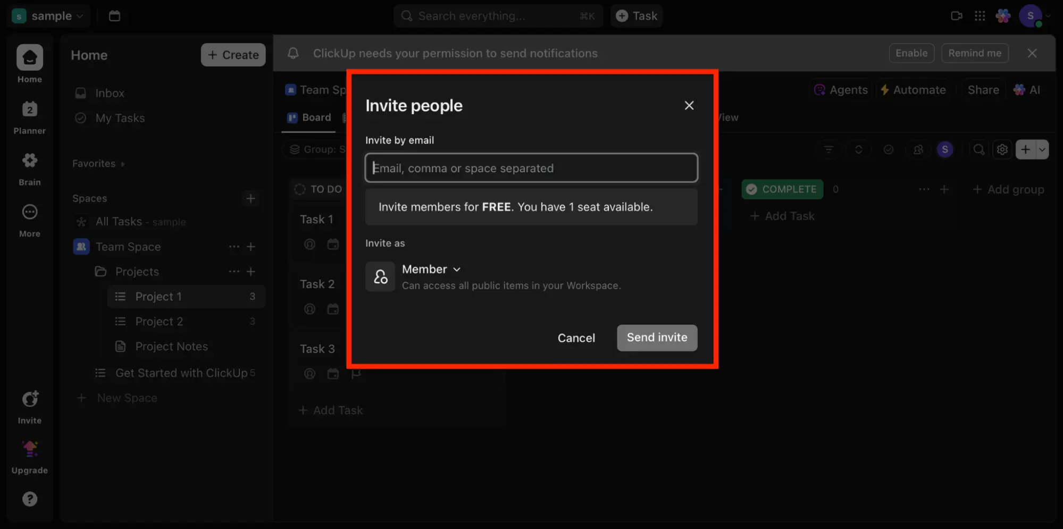Viewport: 1063px width, 529px height.
Task: Open the assignees icon in board toolbar
Action: coord(918,149)
